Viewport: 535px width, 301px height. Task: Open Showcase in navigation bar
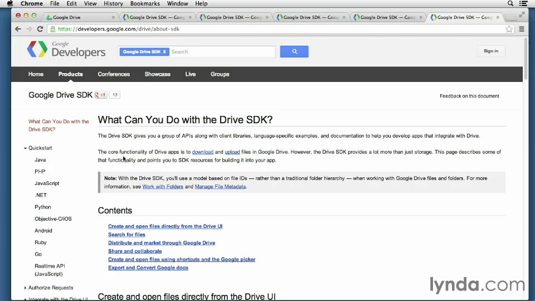(x=157, y=74)
